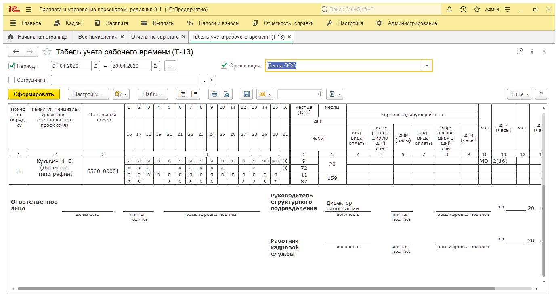Image resolution: width=558 pixels, height=300 pixels.
Task: Select the Кузькин И. С. employee cell
Action: click(55, 171)
